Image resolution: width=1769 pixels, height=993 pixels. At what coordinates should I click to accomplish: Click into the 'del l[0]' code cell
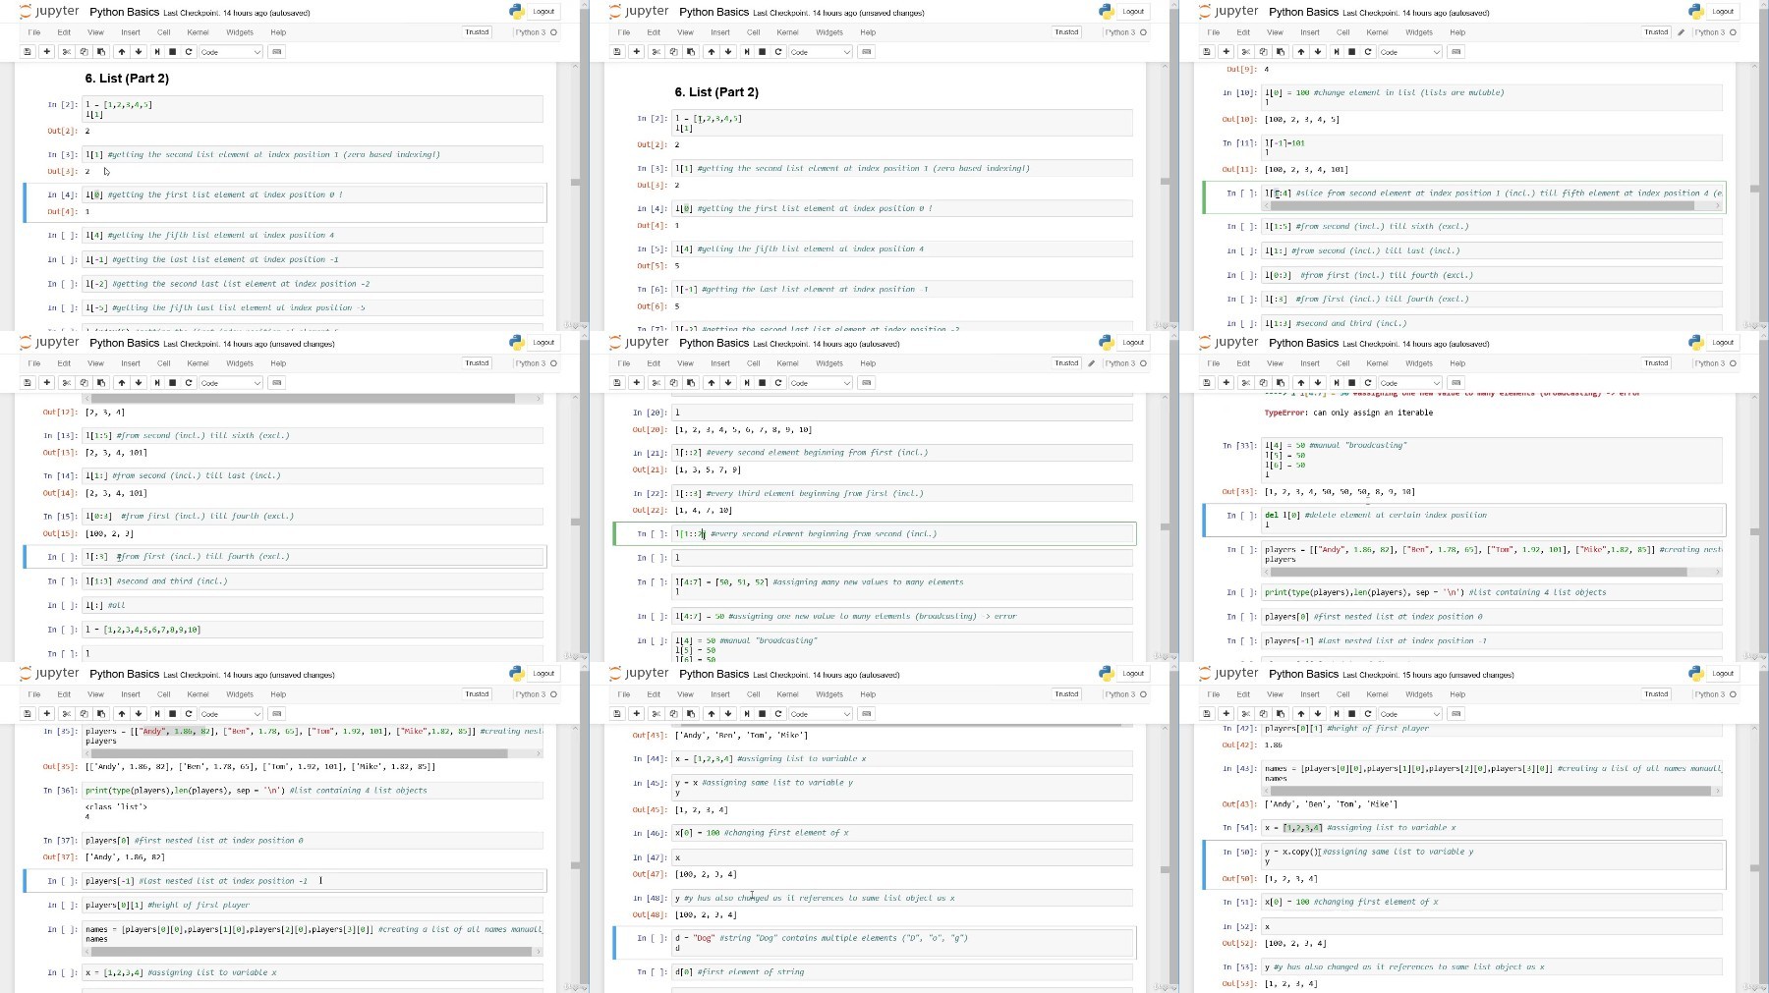[1492, 520]
